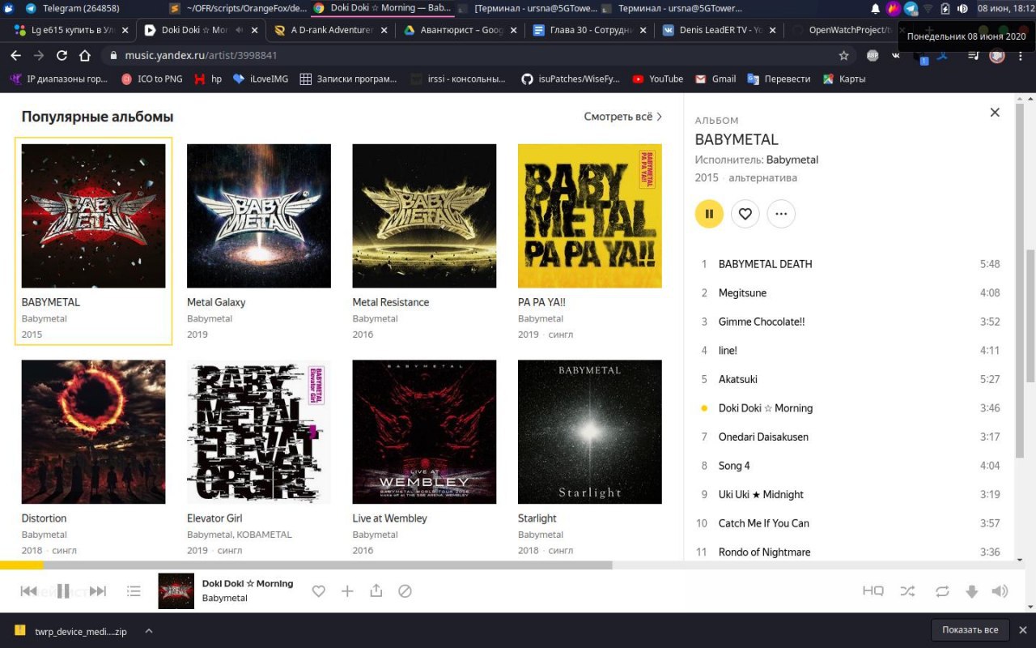Open the play queue list icon
The width and height of the screenshot is (1036, 648).
[134, 591]
